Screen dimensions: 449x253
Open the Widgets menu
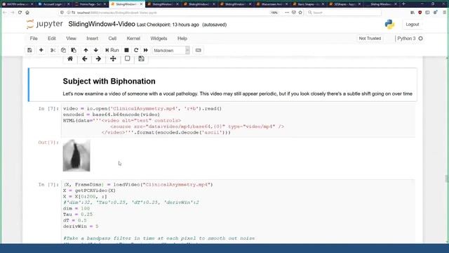[159, 39]
